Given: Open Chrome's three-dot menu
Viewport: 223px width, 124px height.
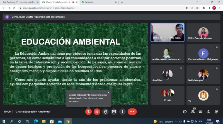Looking at the screenshot, I should coord(219,8).
